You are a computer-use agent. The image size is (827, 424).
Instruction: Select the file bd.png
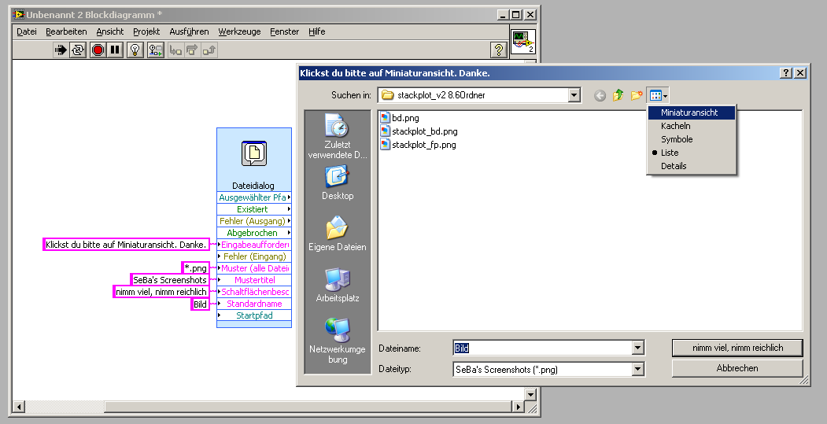399,117
